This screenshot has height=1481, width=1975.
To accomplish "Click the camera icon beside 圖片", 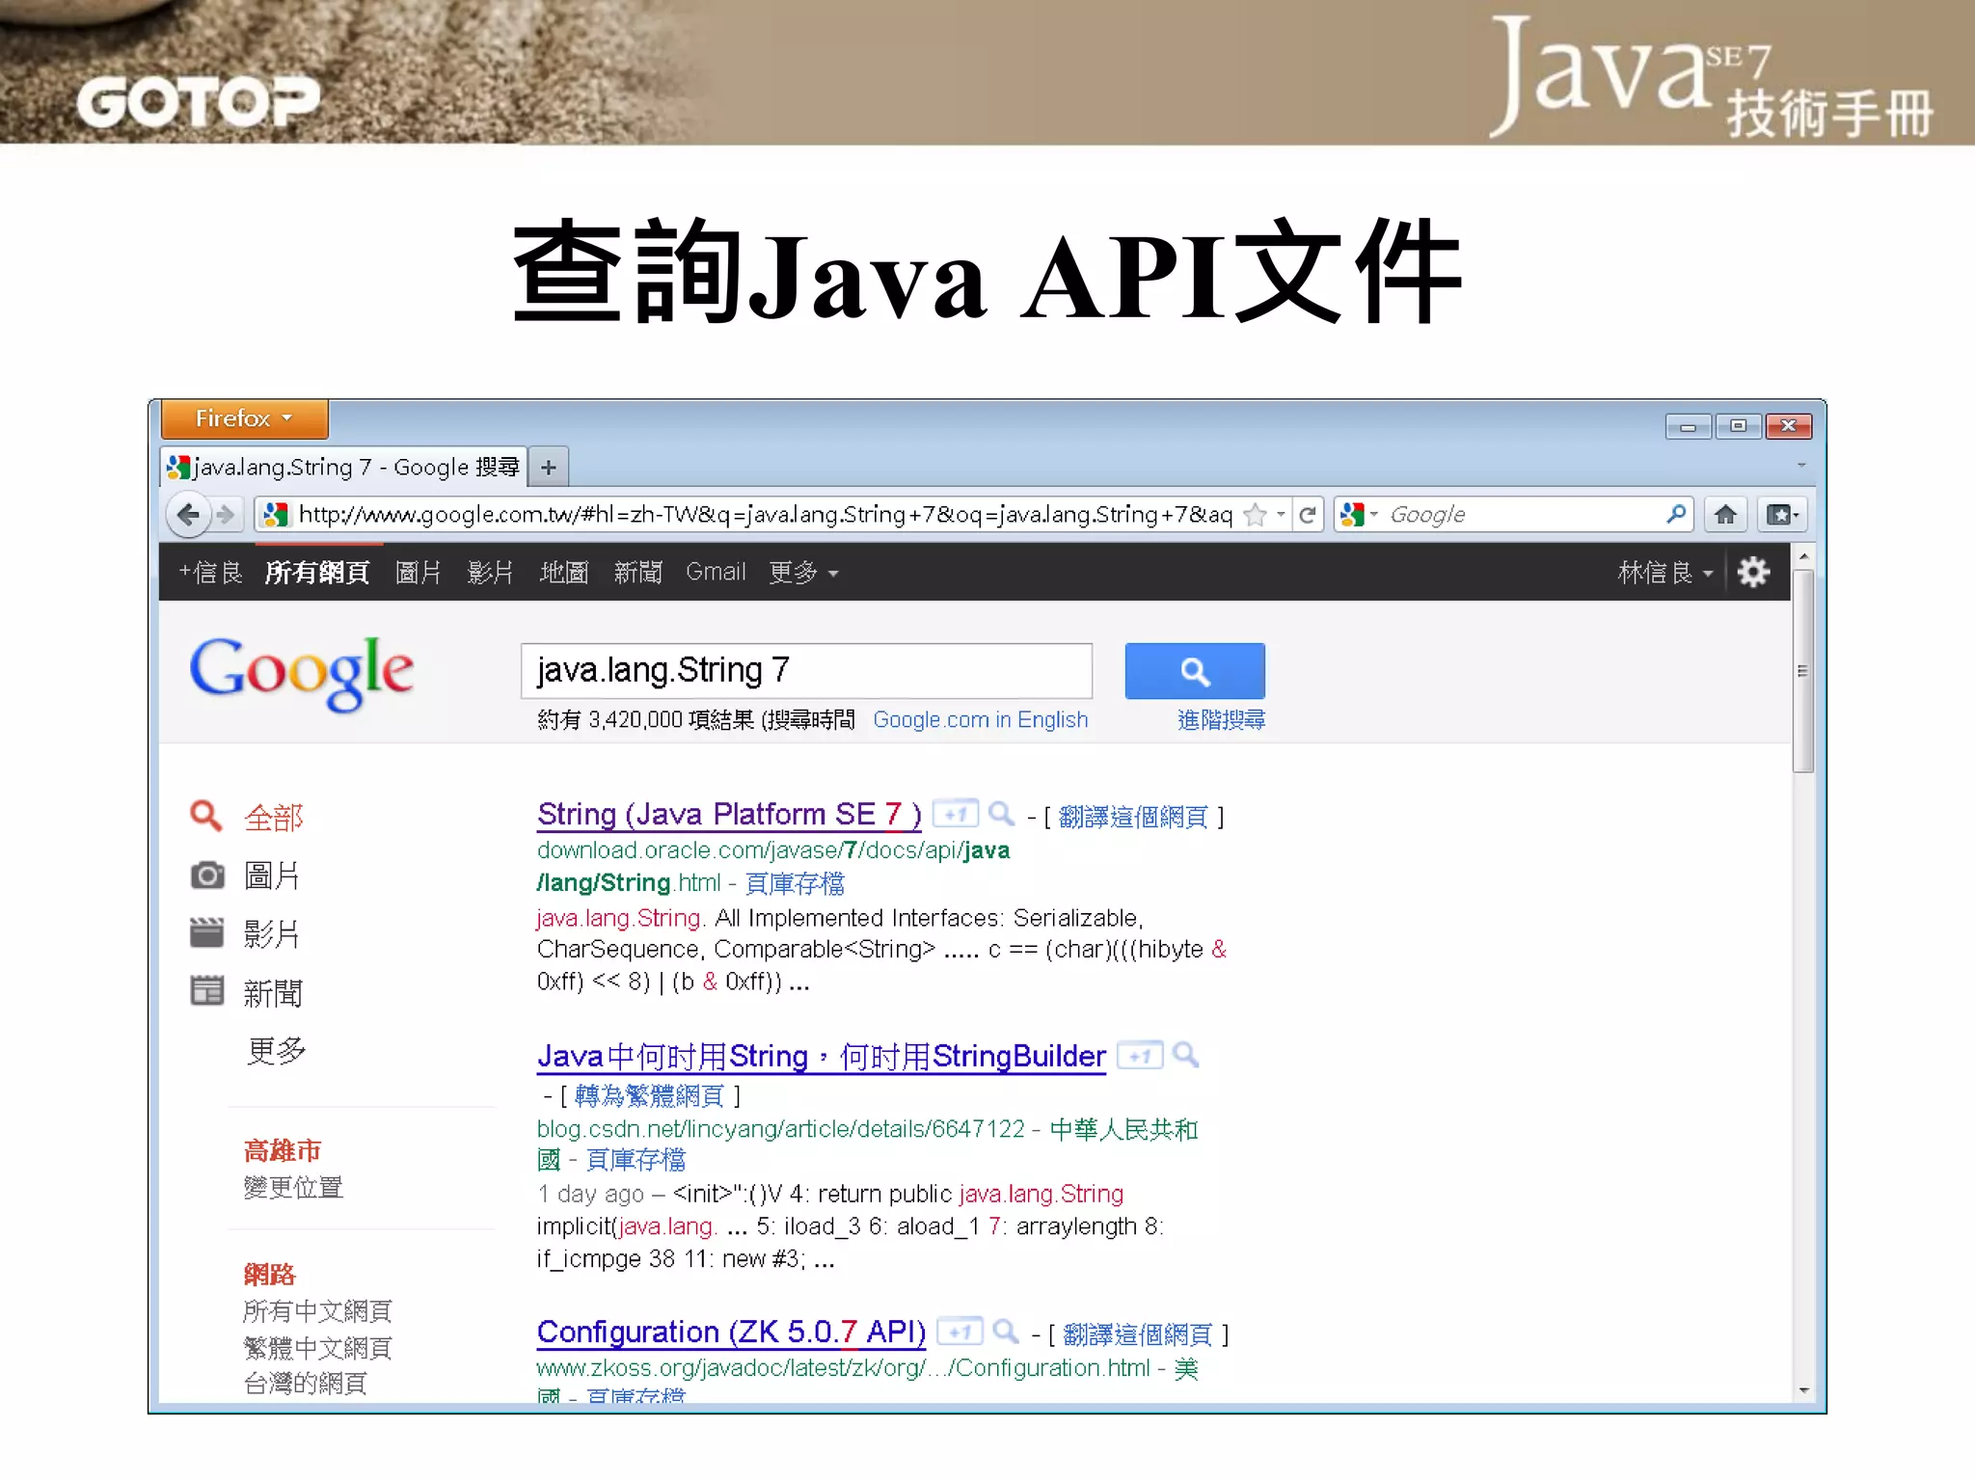I will (206, 875).
